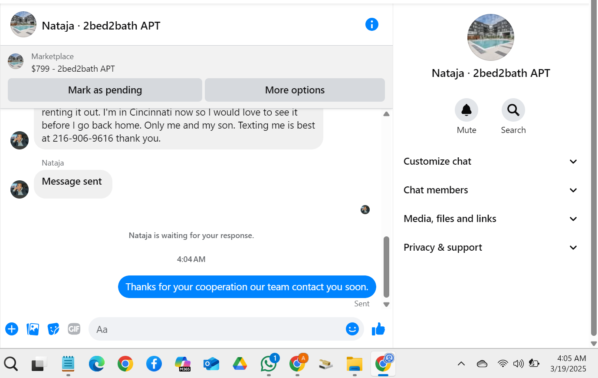Click the chat scrollbar down arrow

pyautogui.click(x=386, y=305)
